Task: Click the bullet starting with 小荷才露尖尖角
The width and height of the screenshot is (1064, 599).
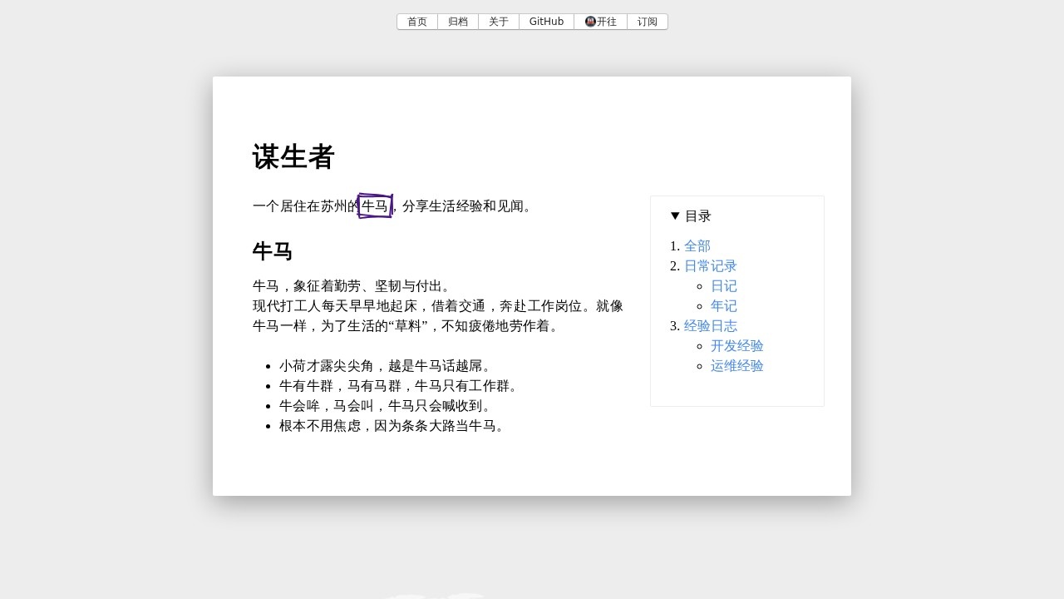Action: point(387,366)
